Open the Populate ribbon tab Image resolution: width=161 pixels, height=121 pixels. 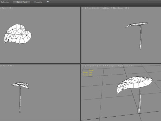38,2
